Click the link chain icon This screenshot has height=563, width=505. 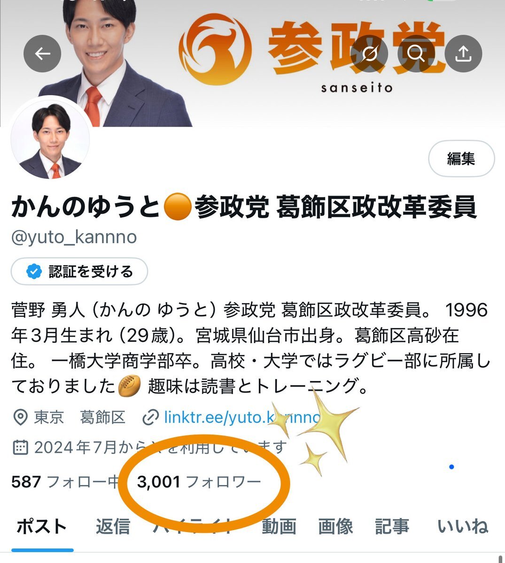pos(150,417)
